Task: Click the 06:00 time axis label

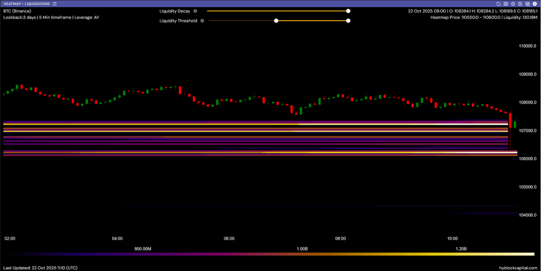Action: click(229, 239)
